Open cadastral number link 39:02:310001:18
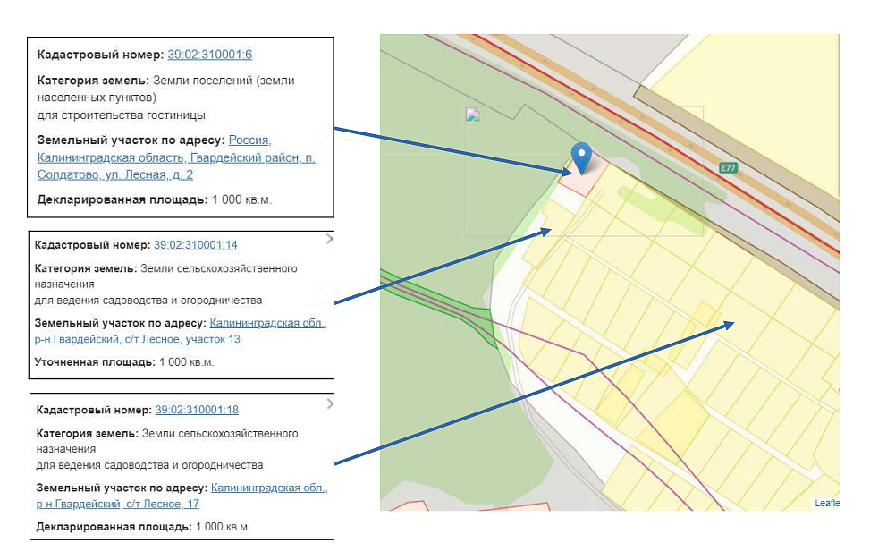The width and height of the screenshot is (870, 560). tap(197, 410)
